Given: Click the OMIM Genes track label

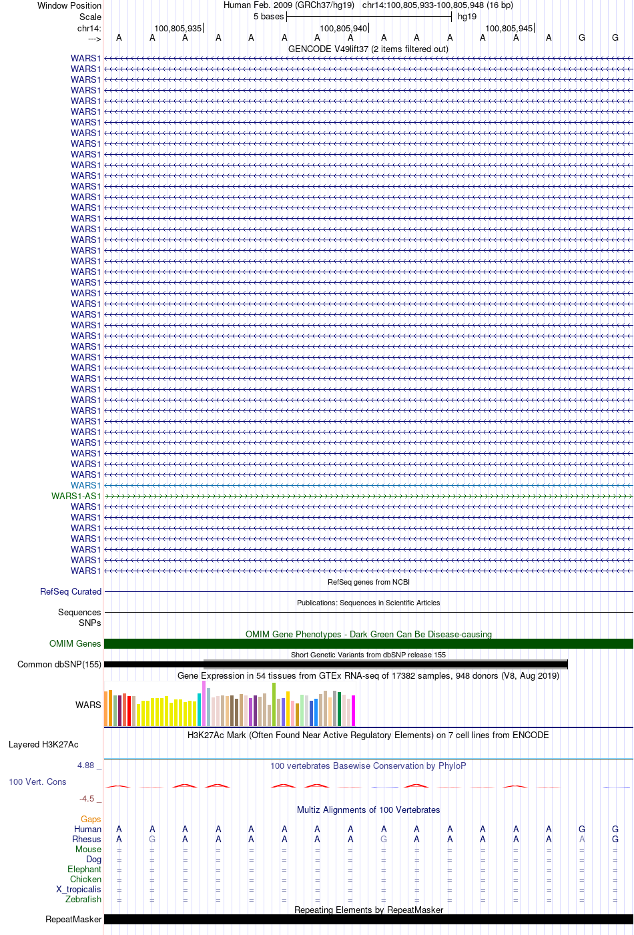Looking at the screenshot, I should (x=75, y=643).
